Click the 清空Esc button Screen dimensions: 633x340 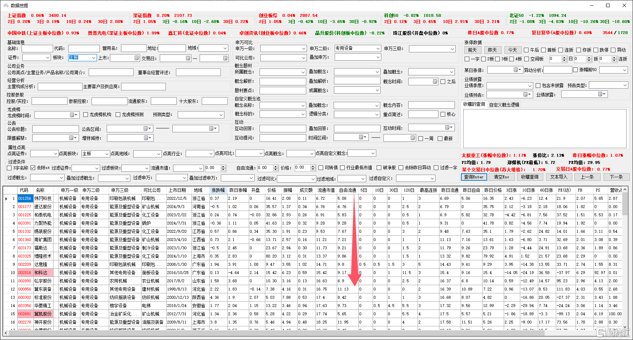tap(501, 177)
